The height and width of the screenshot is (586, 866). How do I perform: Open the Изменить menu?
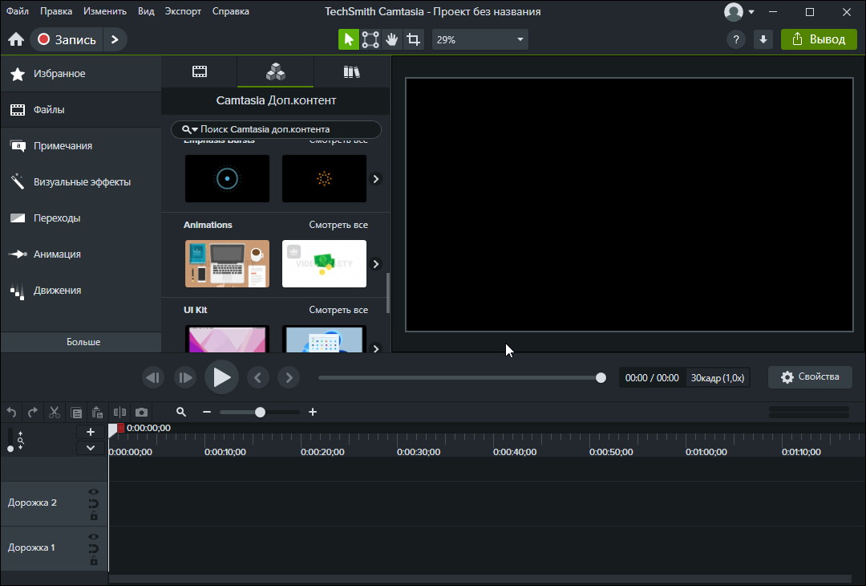(105, 11)
